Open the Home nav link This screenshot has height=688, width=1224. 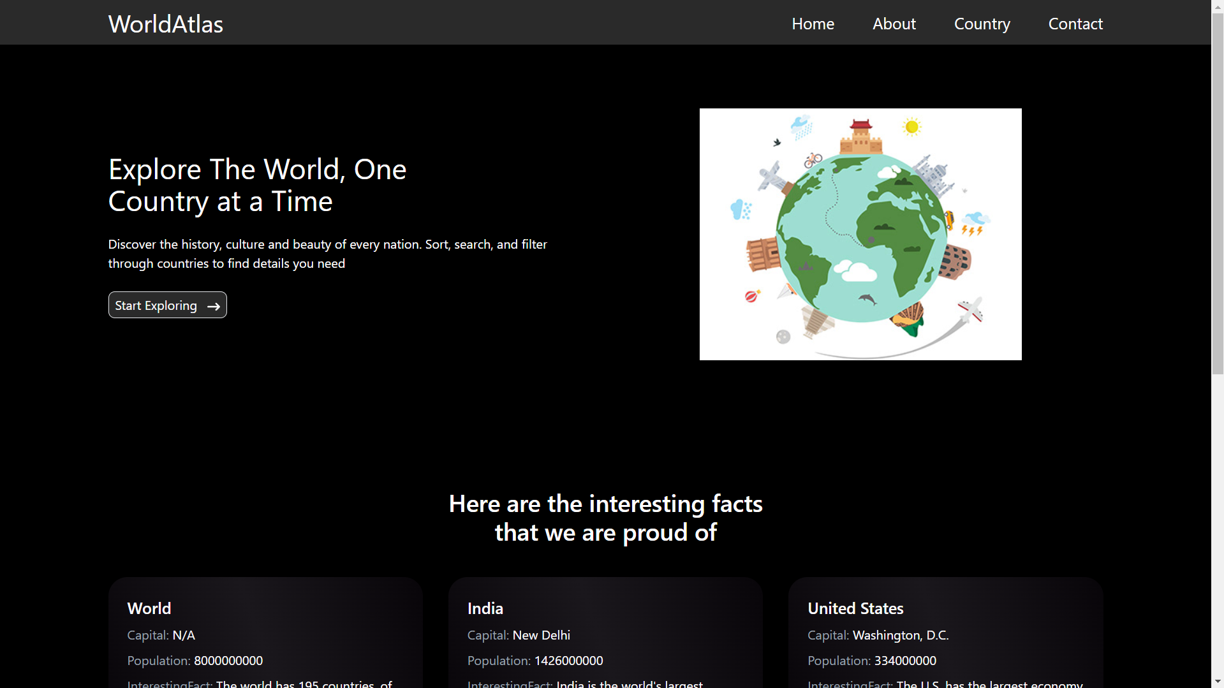813,24
